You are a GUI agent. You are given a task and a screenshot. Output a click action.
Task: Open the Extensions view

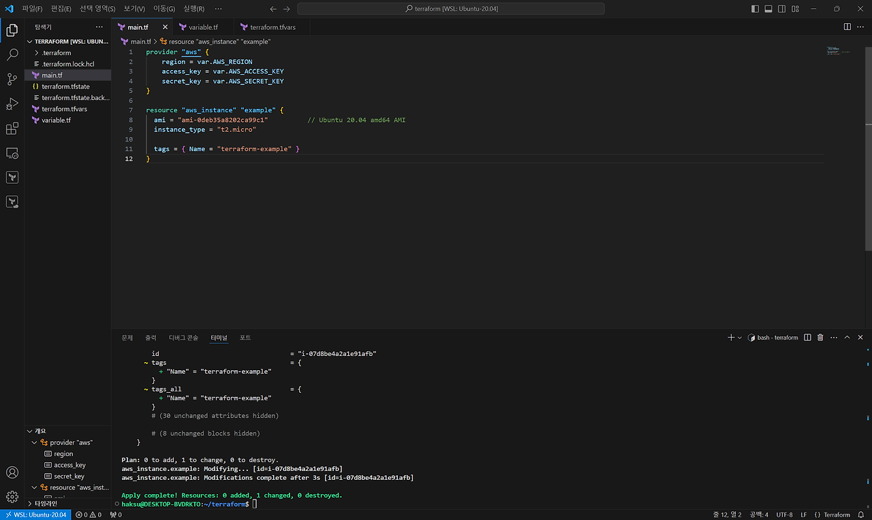point(12,129)
